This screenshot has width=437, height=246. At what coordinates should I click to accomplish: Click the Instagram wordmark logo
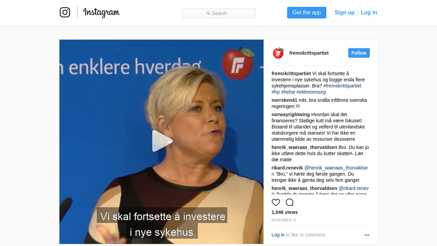[101, 13]
